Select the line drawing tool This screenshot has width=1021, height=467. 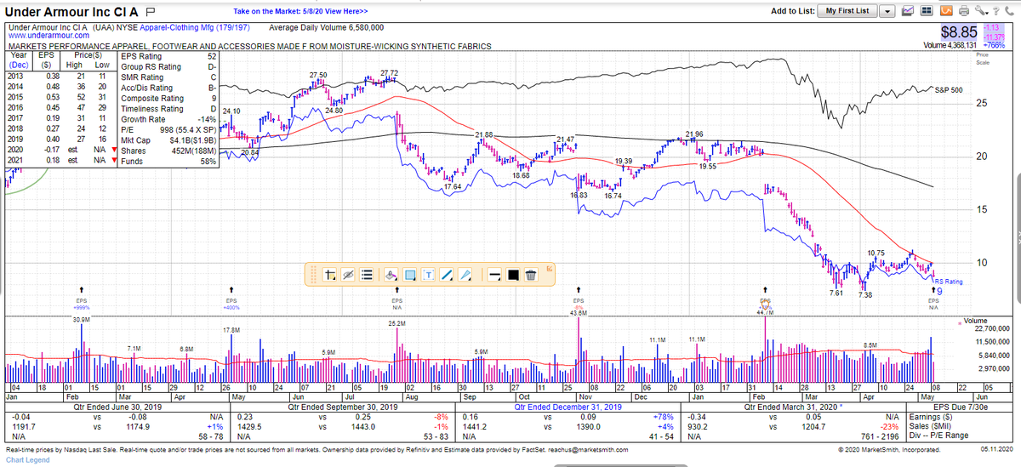pyautogui.click(x=447, y=274)
